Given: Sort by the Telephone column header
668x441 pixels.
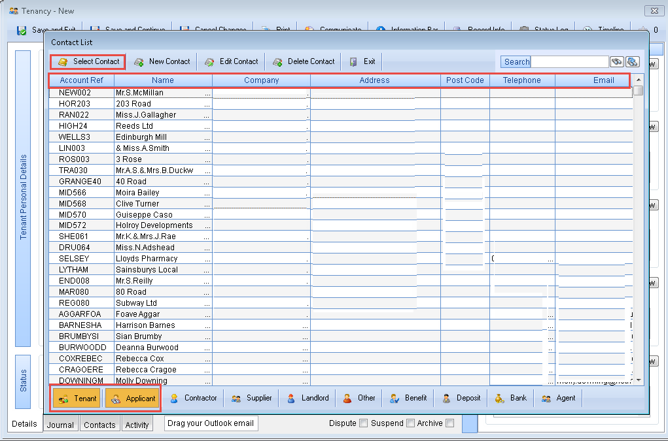Looking at the screenshot, I should [x=522, y=80].
